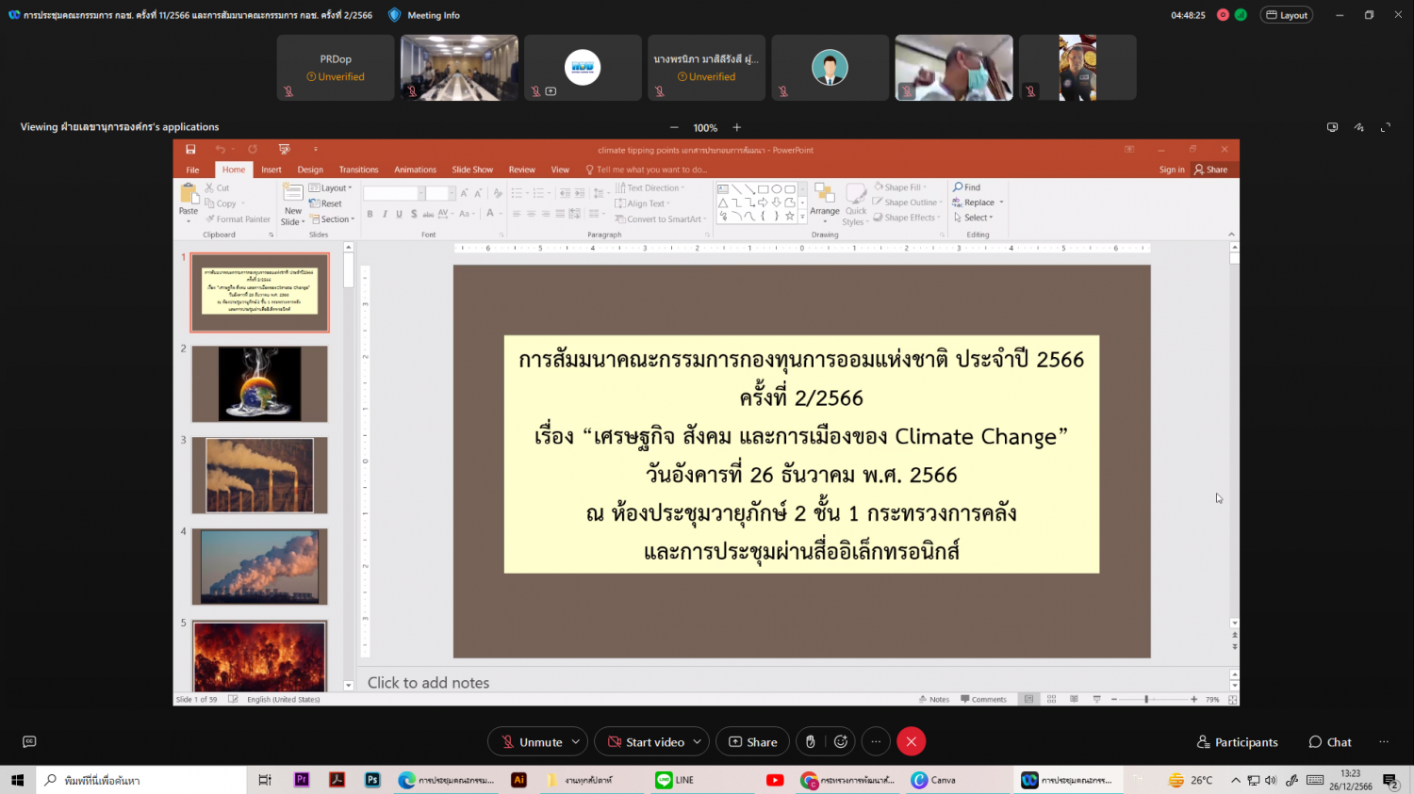Open the Layout button at top
Screen dimensions: 1414x794
(x=1287, y=15)
